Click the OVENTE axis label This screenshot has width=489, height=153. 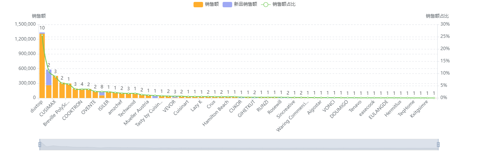89,107
